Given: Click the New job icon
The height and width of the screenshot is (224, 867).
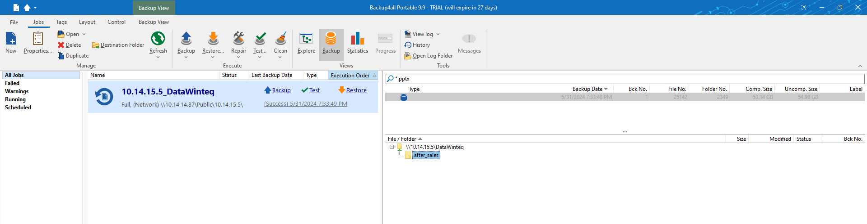Looking at the screenshot, I should (x=11, y=39).
